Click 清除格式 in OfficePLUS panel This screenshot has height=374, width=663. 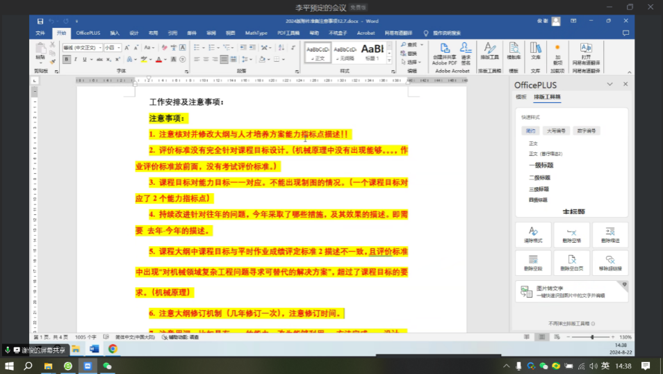pyautogui.click(x=533, y=235)
